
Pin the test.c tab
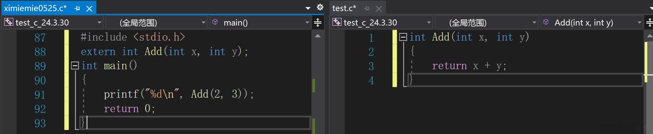[366, 8]
